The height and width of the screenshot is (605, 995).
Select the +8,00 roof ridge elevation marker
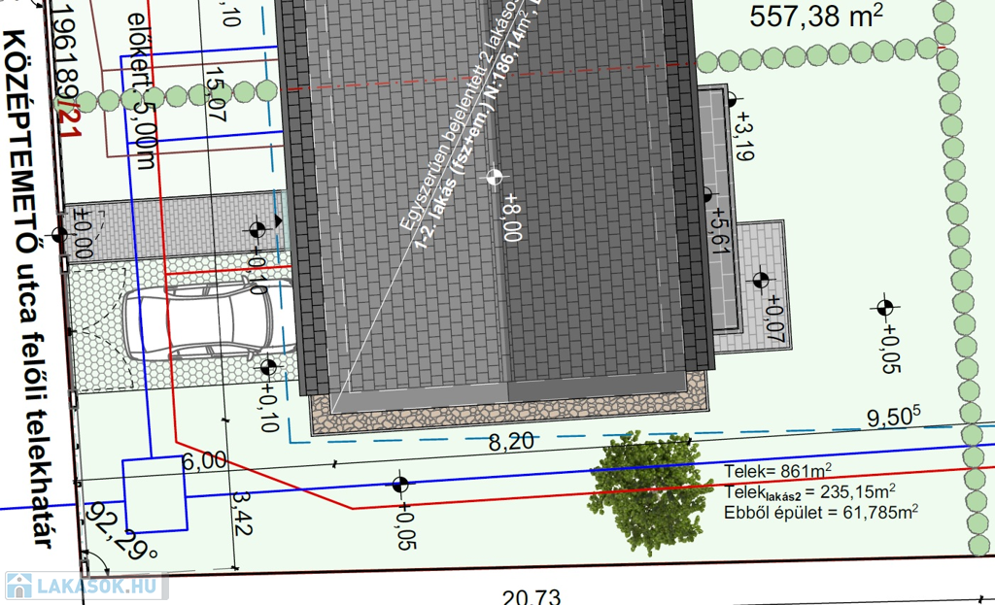point(495,177)
